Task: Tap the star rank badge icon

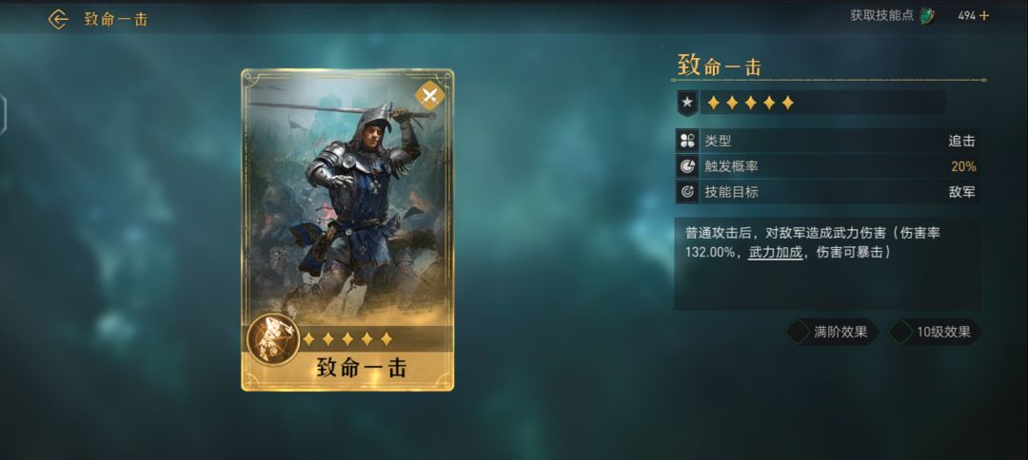Action: (687, 103)
